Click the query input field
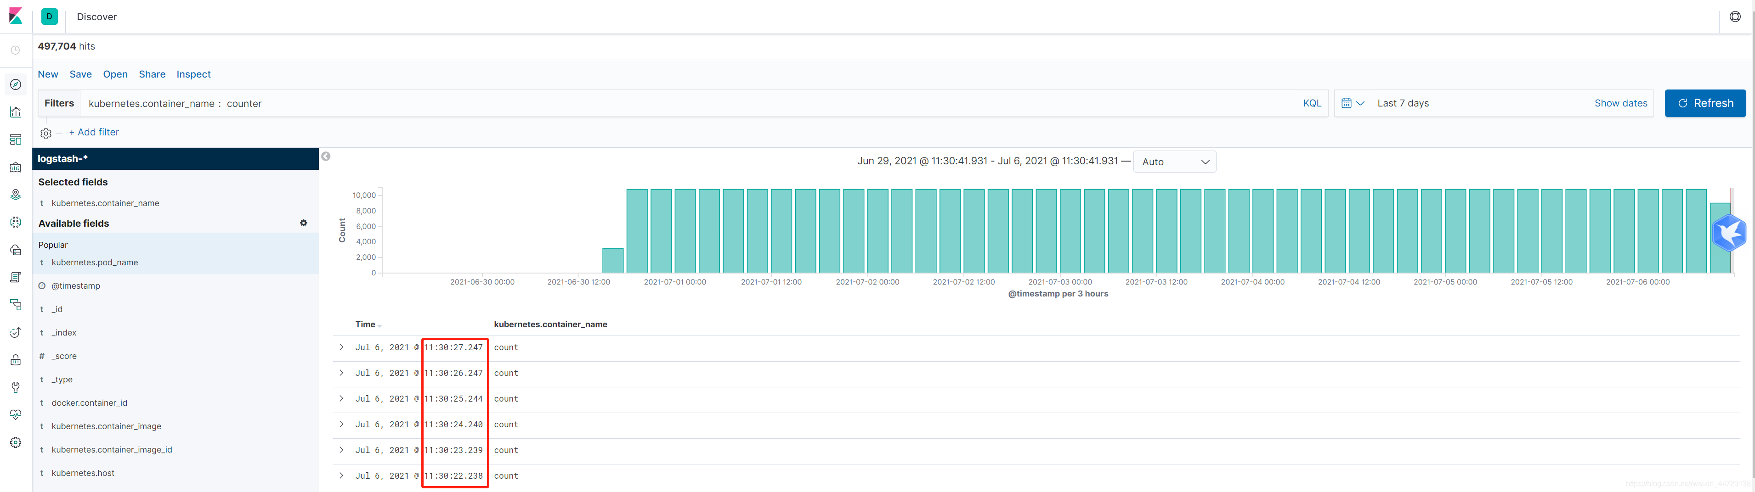This screenshot has height=492, width=1755. [x=688, y=103]
